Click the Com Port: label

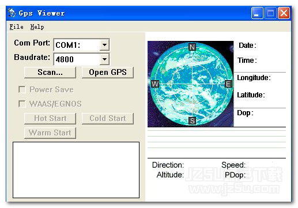[32, 43]
